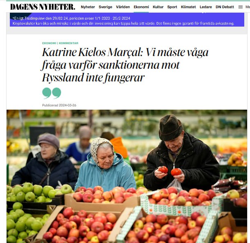Click the crypto disclaimer text in banner

[123, 24]
